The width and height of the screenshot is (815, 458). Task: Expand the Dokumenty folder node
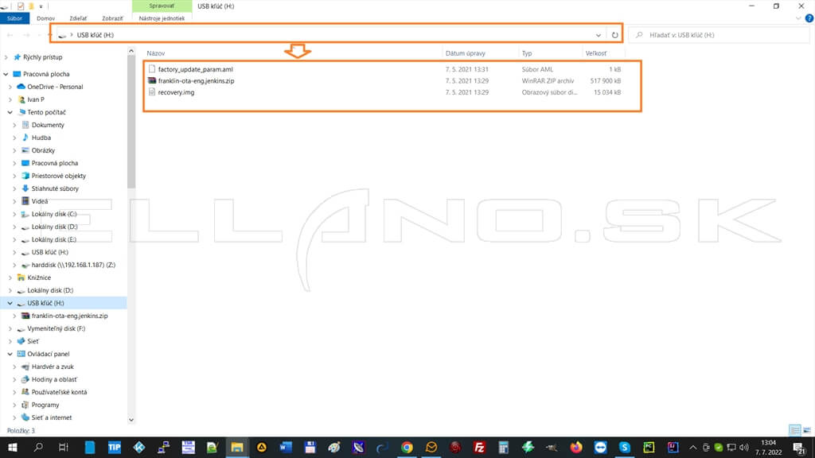click(14, 125)
